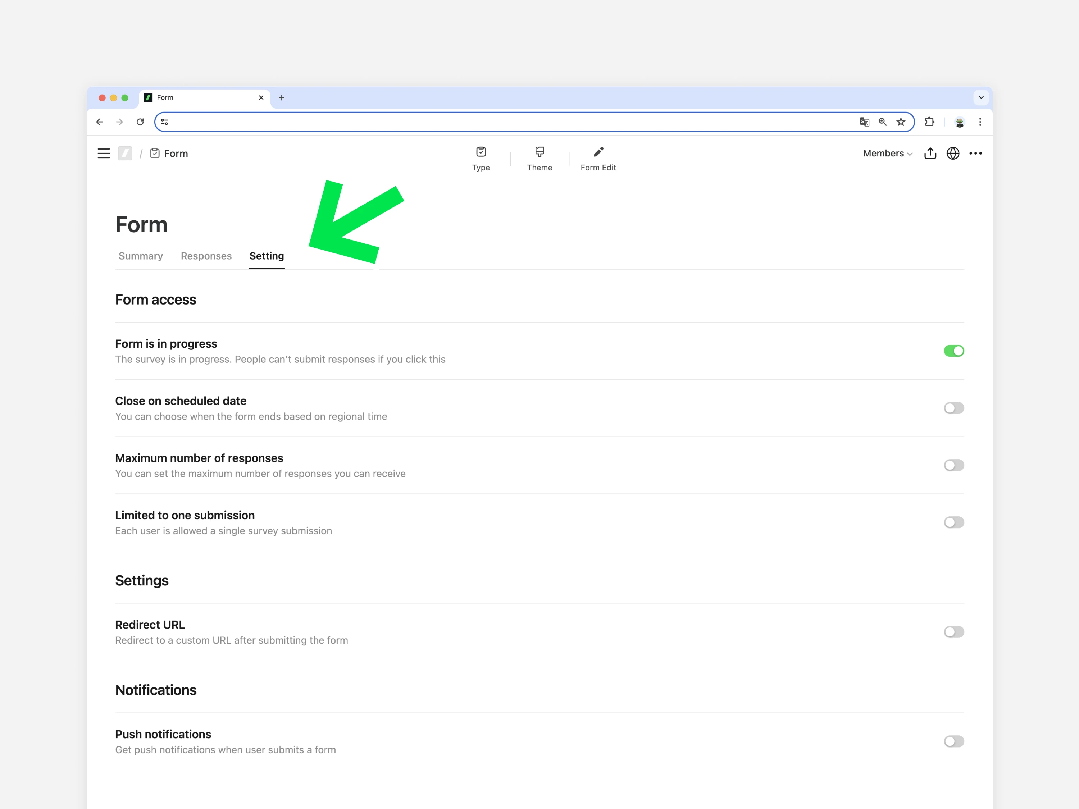The image size is (1079, 809).
Task: Enable the Push notifications toggle
Action: 953,741
